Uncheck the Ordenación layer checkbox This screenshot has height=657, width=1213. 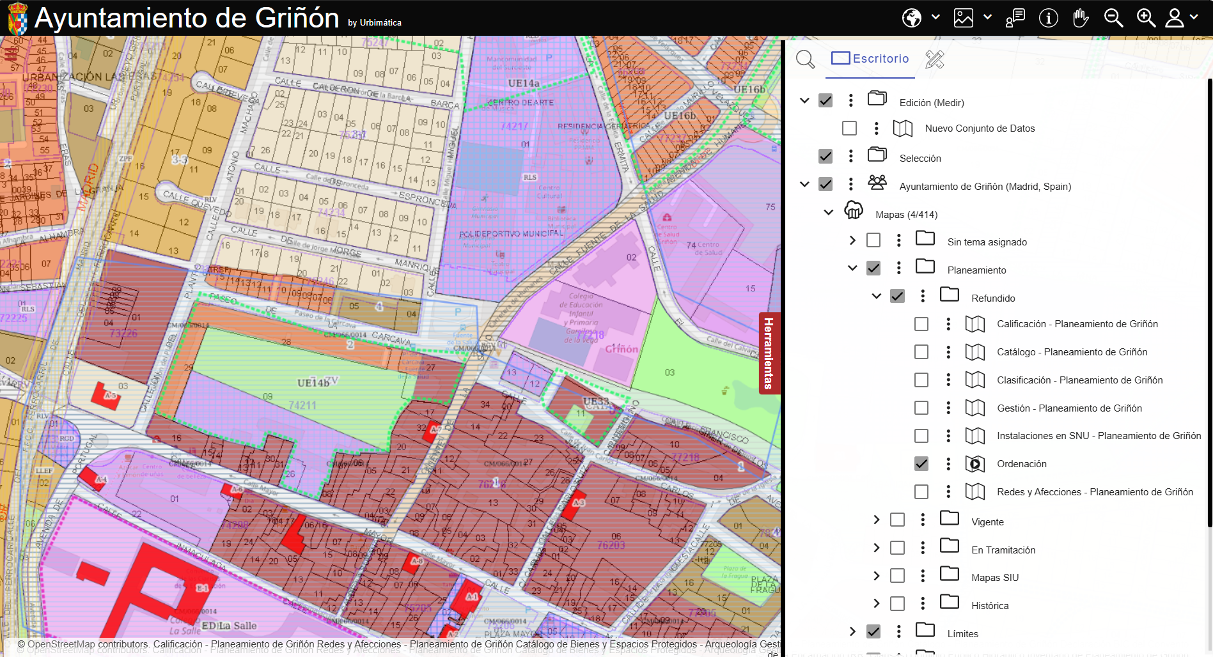coord(921,464)
